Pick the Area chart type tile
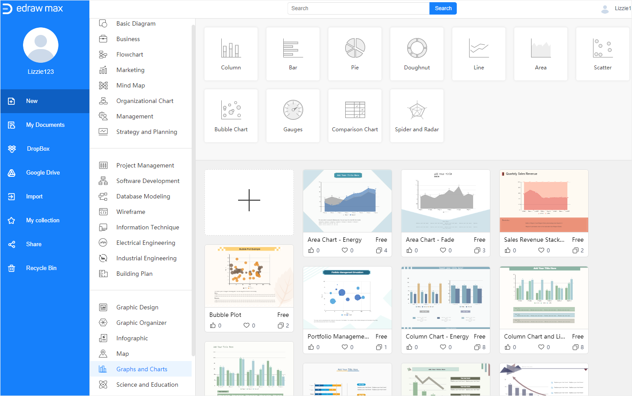 [x=541, y=54]
